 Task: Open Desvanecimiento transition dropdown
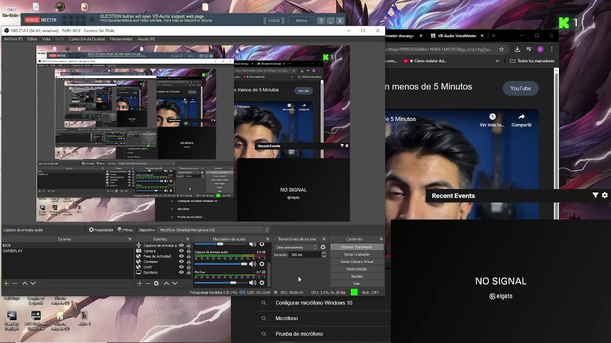point(296,247)
